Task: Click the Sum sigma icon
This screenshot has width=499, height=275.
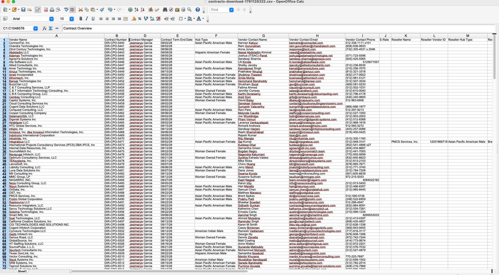Action: (50, 28)
